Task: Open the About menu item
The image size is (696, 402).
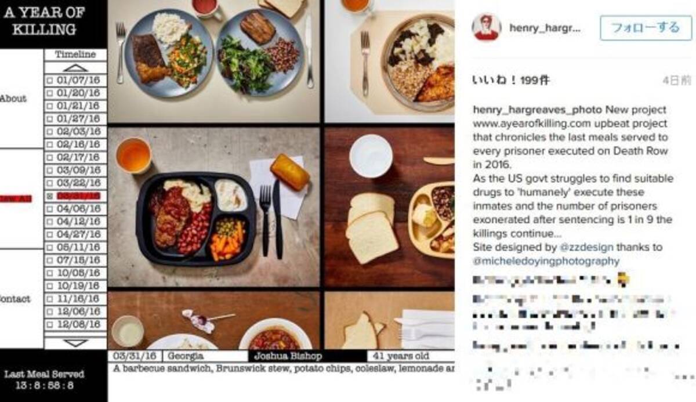Action: tap(13, 98)
